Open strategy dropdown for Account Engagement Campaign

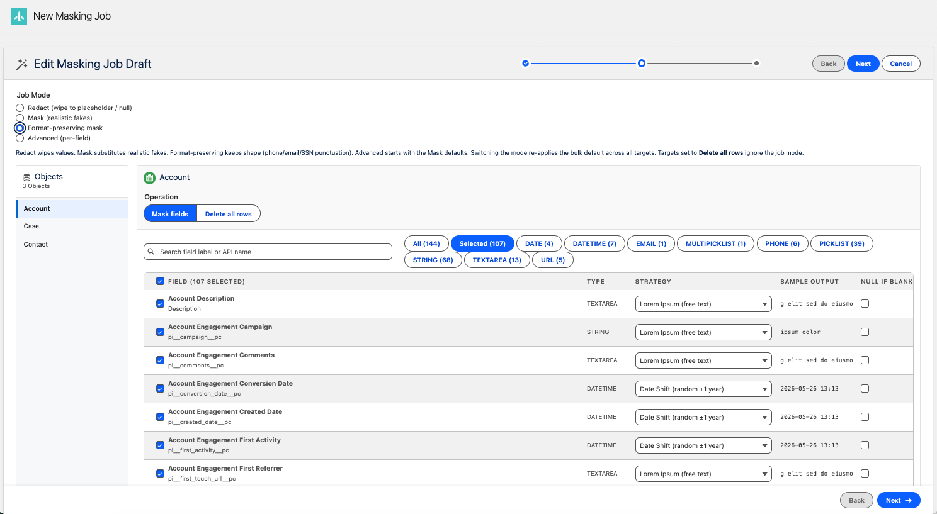703,332
